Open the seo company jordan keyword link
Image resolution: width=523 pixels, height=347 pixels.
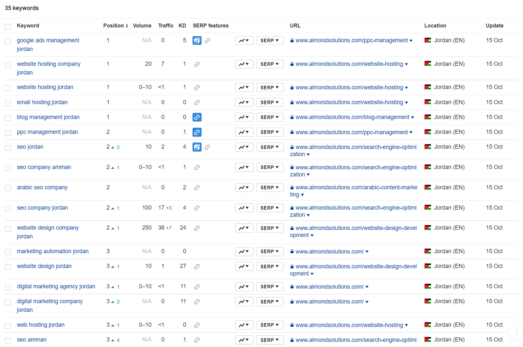point(42,208)
